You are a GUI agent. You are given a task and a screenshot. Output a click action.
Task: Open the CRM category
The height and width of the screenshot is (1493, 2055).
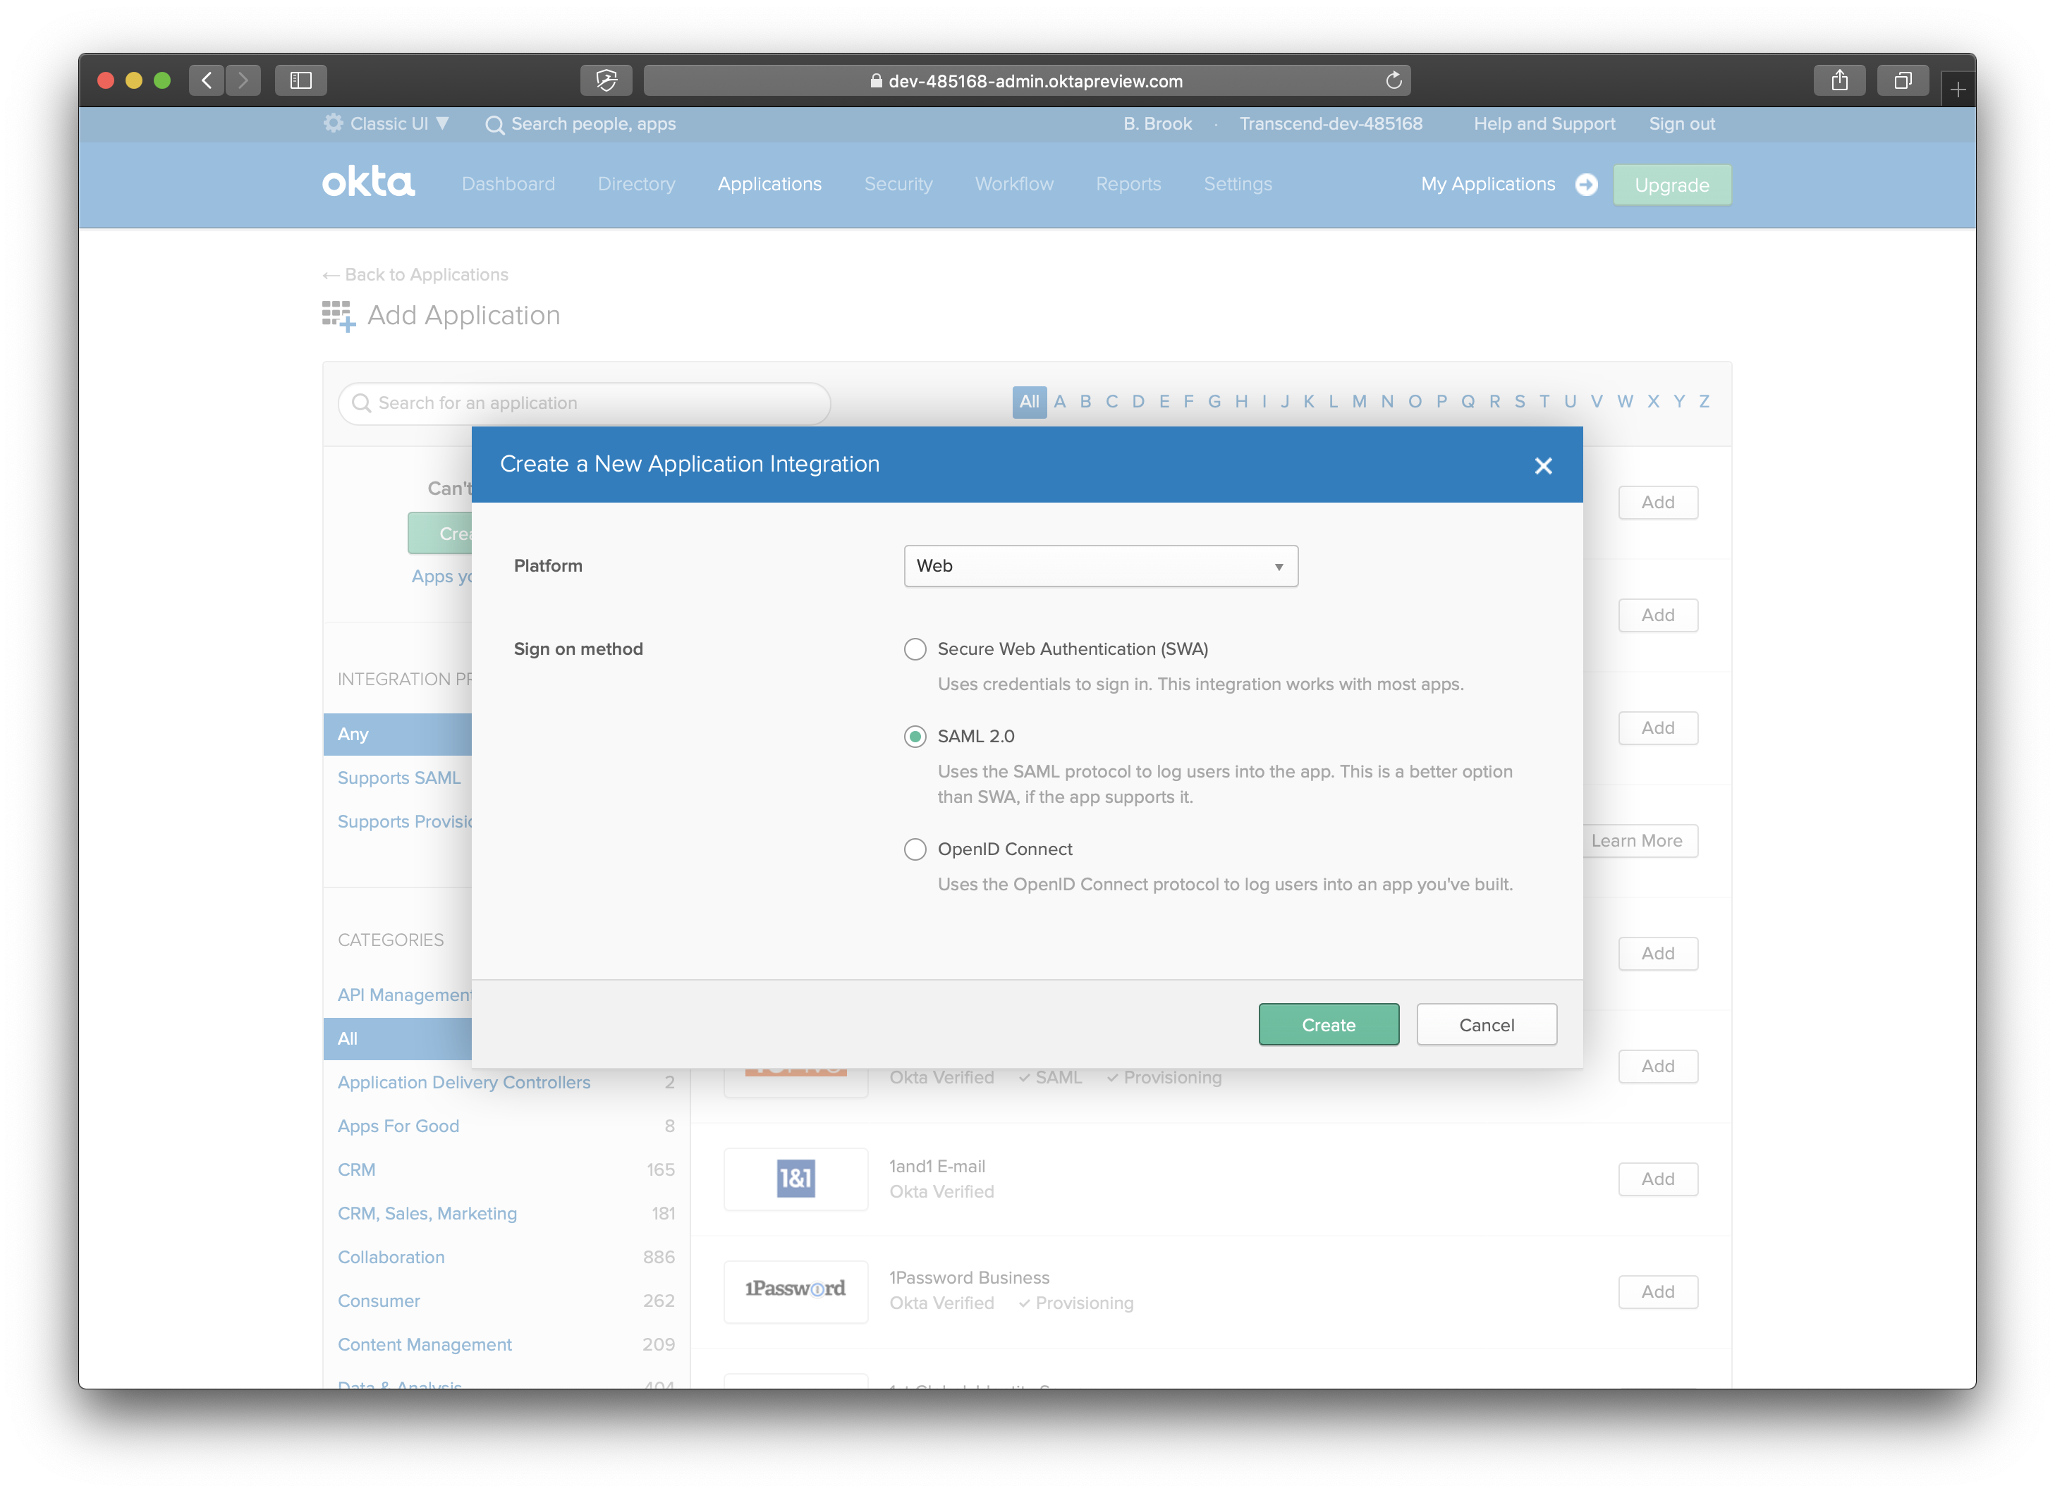pyautogui.click(x=356, y=1169)
